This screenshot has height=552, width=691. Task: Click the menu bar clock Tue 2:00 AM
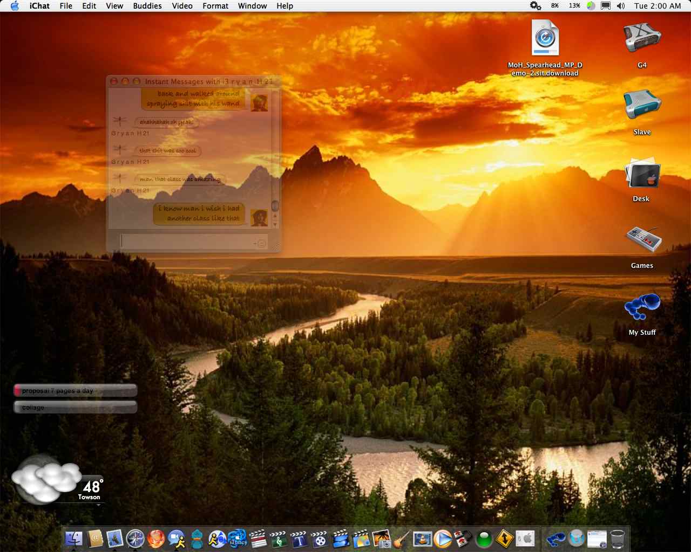658,6
